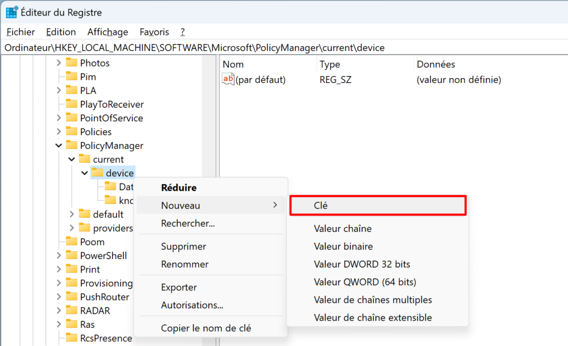Click the PolicyManager folder icon
This screenshot has width=568, height=346.
[x=72, y=145]
